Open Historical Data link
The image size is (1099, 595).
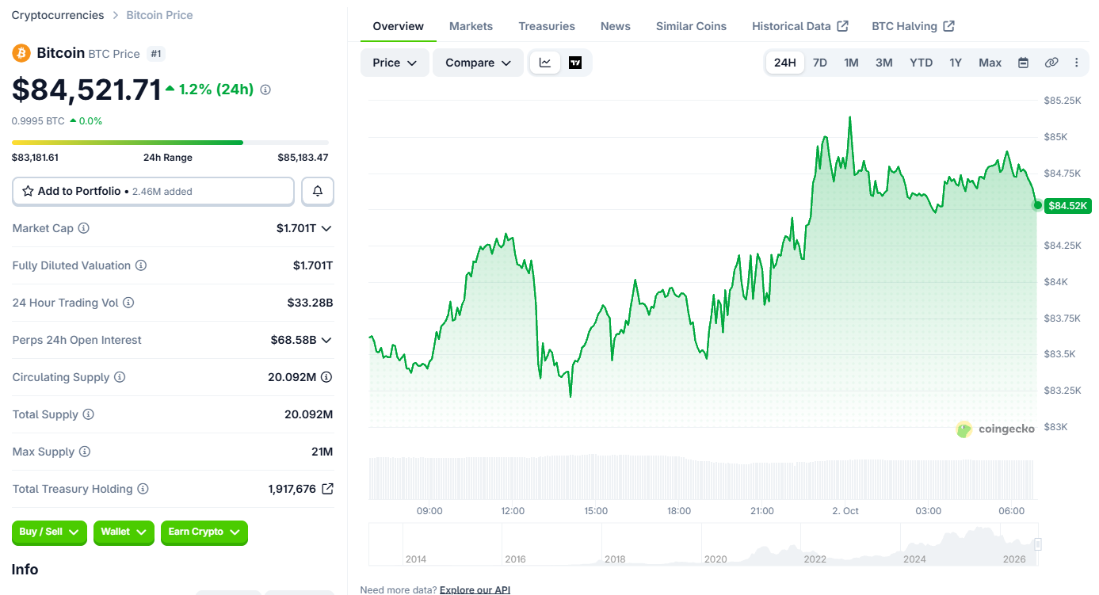(800, 26)
